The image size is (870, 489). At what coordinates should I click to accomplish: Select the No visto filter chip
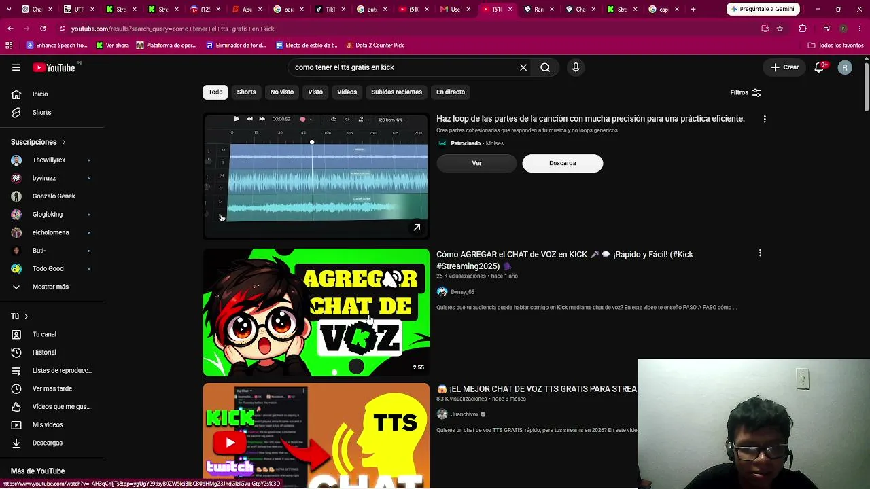[x=282, y=92]
